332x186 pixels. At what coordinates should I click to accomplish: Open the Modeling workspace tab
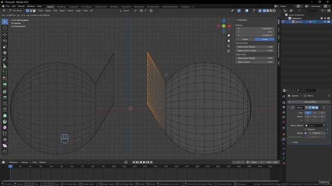(x=61, y=7)
